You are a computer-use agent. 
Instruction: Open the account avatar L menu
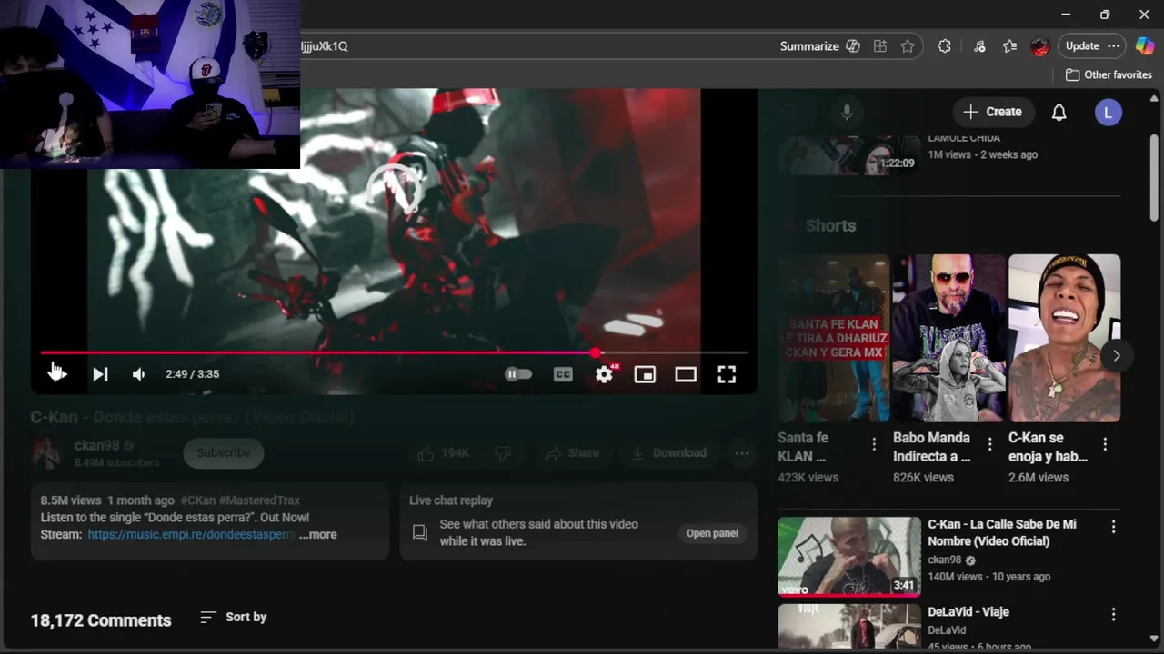1108,113
